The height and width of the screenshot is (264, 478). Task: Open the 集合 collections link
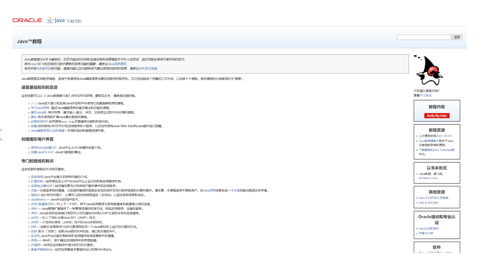click(x=34, y=117)
